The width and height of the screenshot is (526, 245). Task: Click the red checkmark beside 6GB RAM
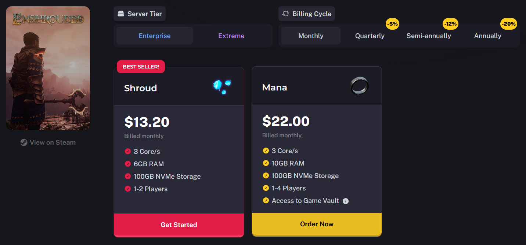[x=128, y=164]
